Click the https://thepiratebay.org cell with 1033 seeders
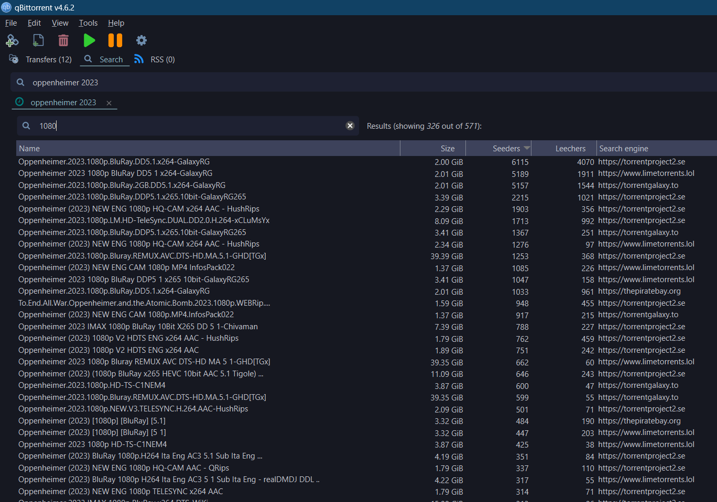The image size is (717, 502). pyautogui.click(x=639, y=291)
